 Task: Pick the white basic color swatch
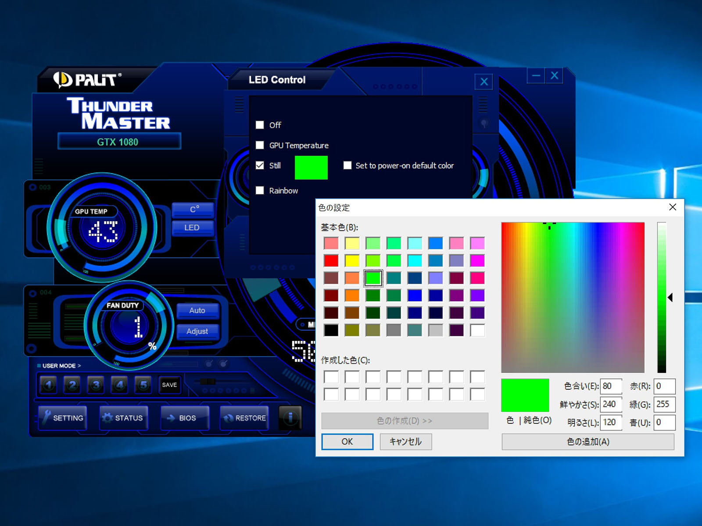pyautogui.click(x=477, y=330)
